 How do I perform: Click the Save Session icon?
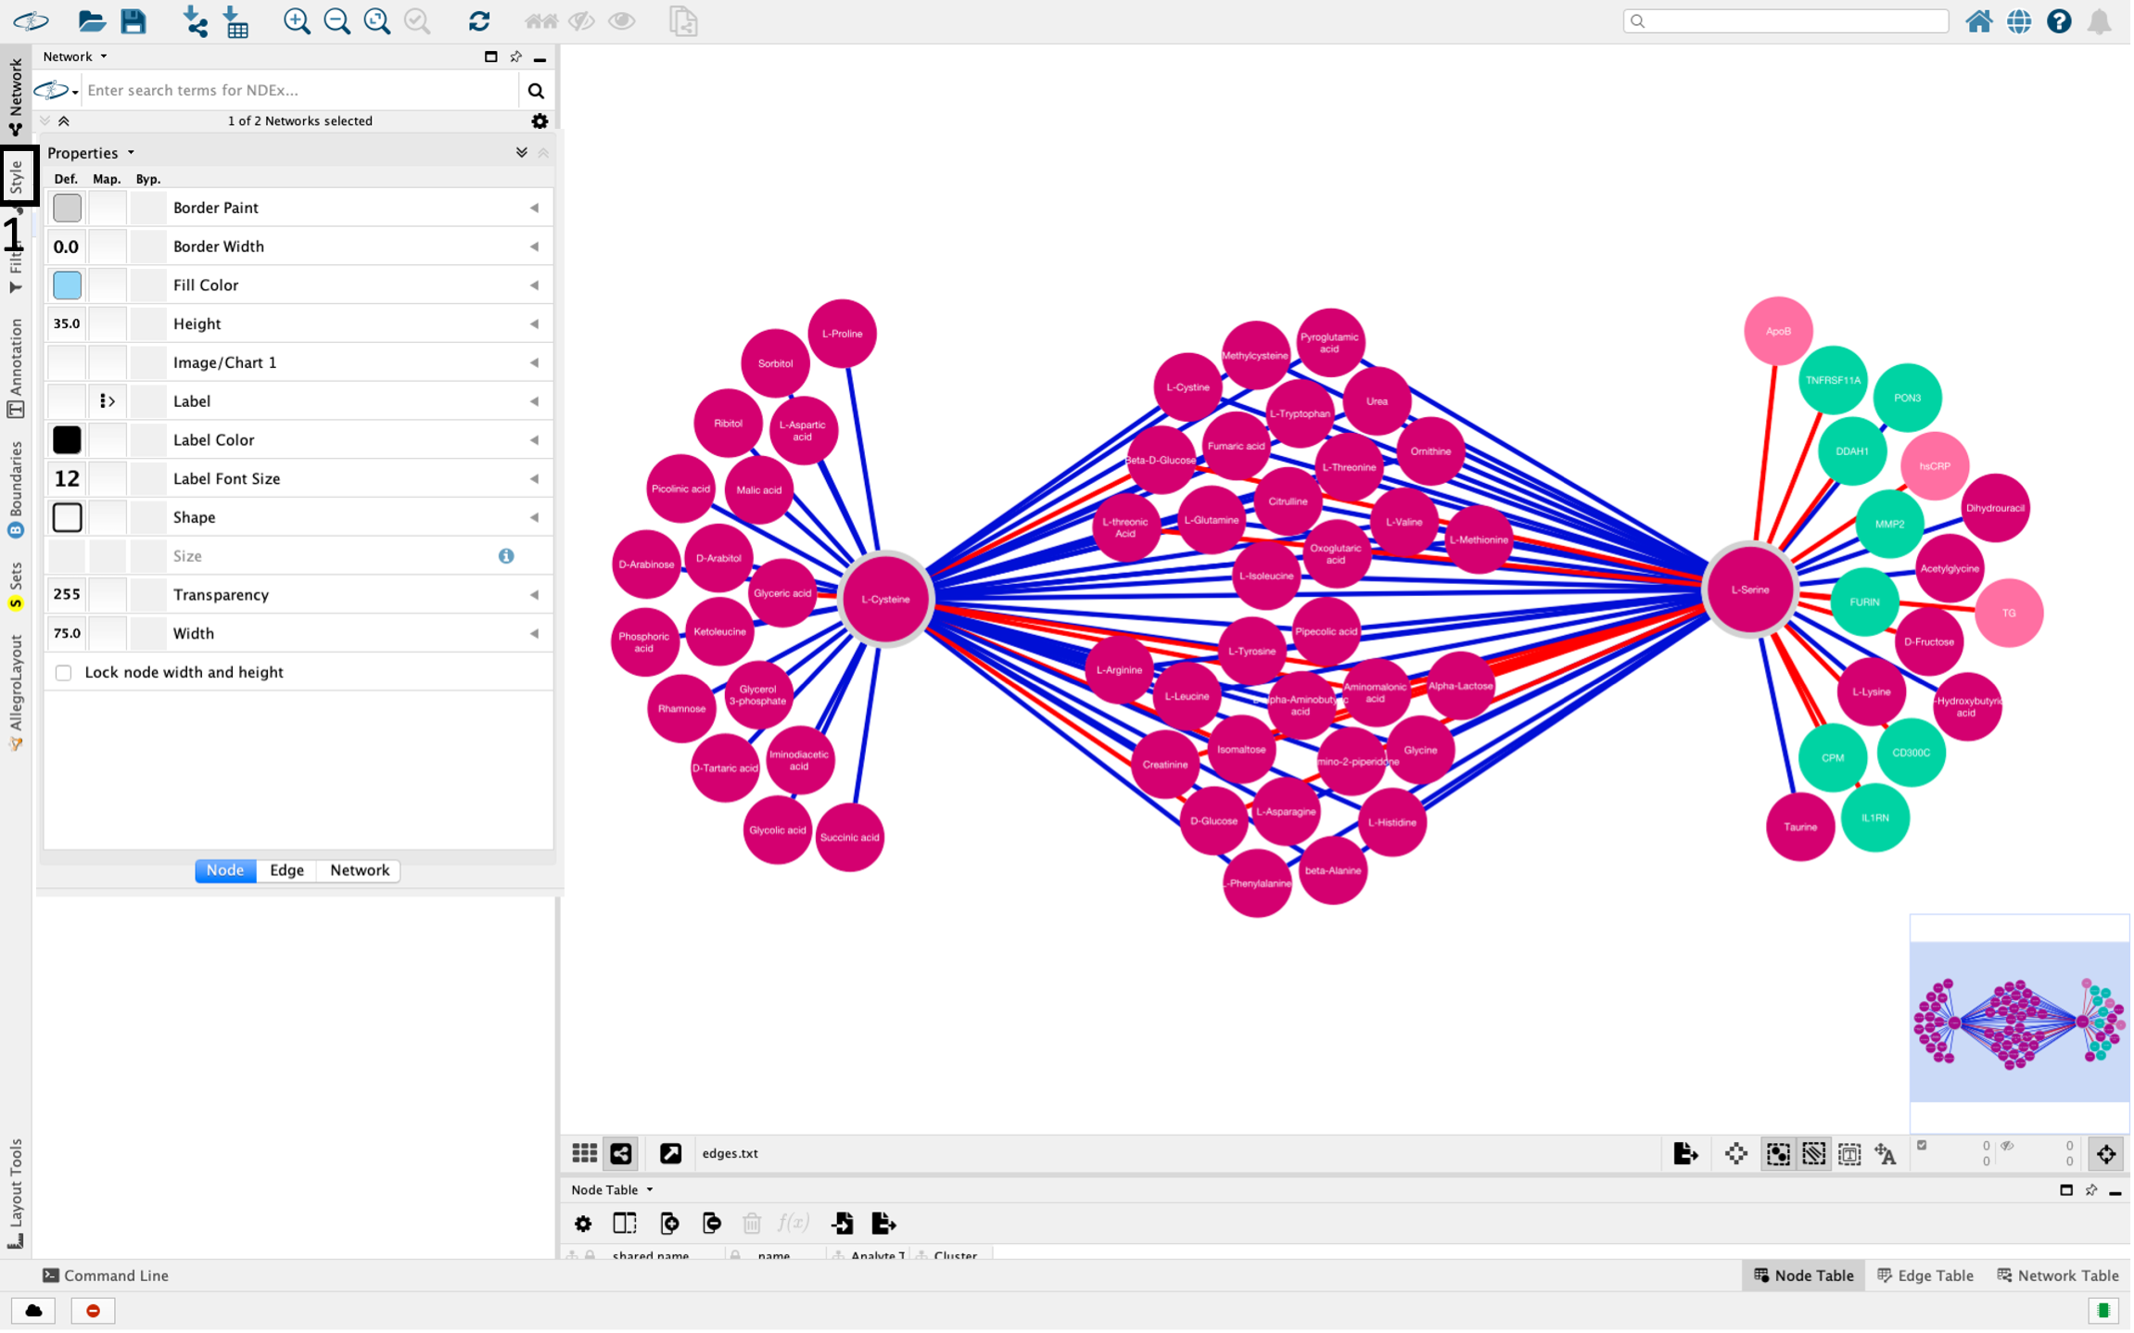point(133,20)
